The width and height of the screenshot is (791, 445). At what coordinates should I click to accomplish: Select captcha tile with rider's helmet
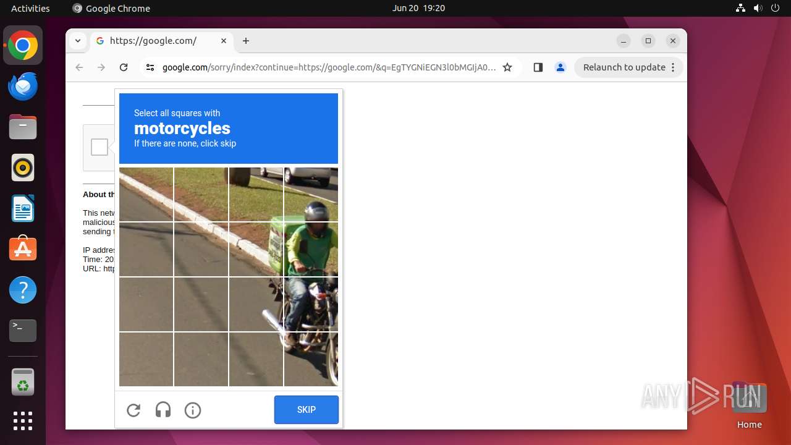[311, 195]
